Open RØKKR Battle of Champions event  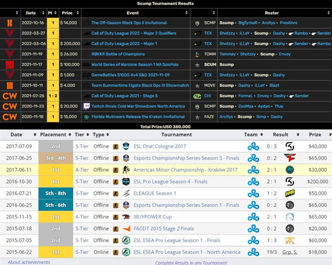click(118, 54)
